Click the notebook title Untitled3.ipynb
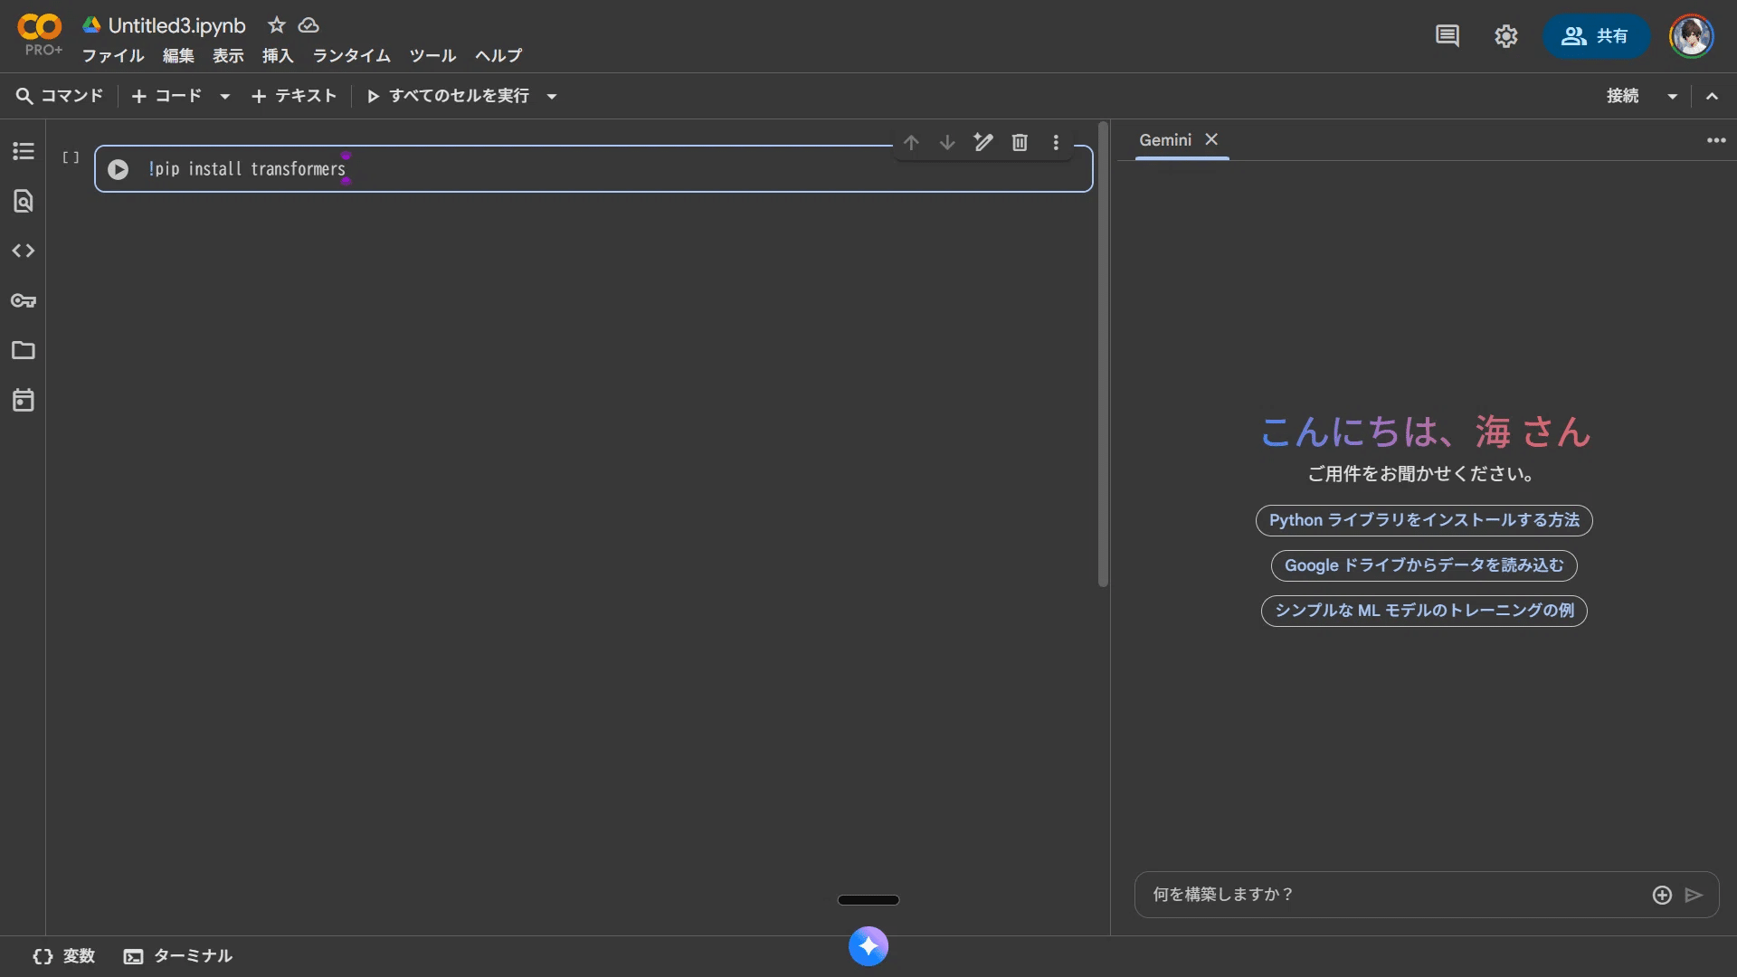This screenshot has height=977, width=1737. click(x=176, y=25)
